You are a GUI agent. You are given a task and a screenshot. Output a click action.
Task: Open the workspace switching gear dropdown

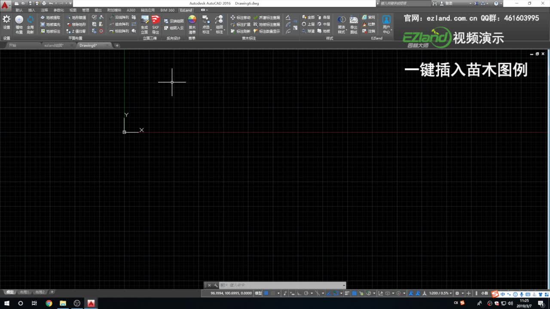point(458,293)
